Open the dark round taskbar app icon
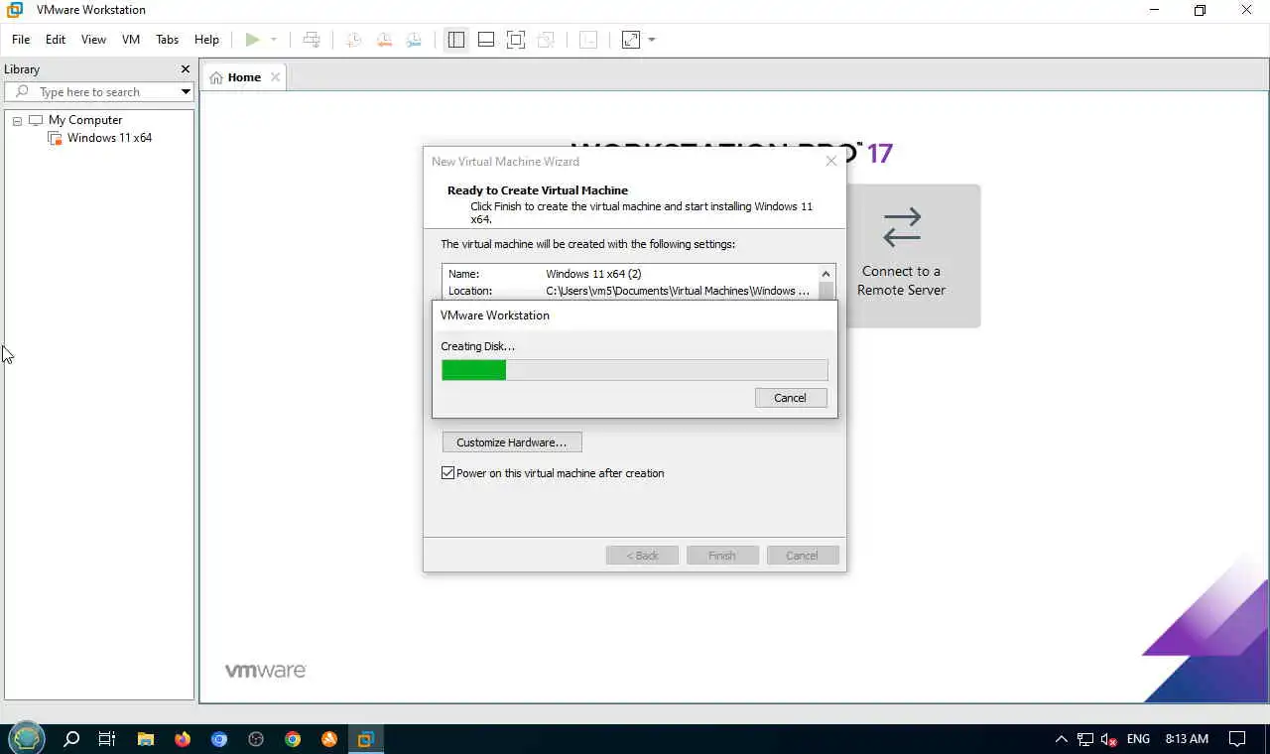1270x754 pixels. pyautogui.click(x=256, y=739)
